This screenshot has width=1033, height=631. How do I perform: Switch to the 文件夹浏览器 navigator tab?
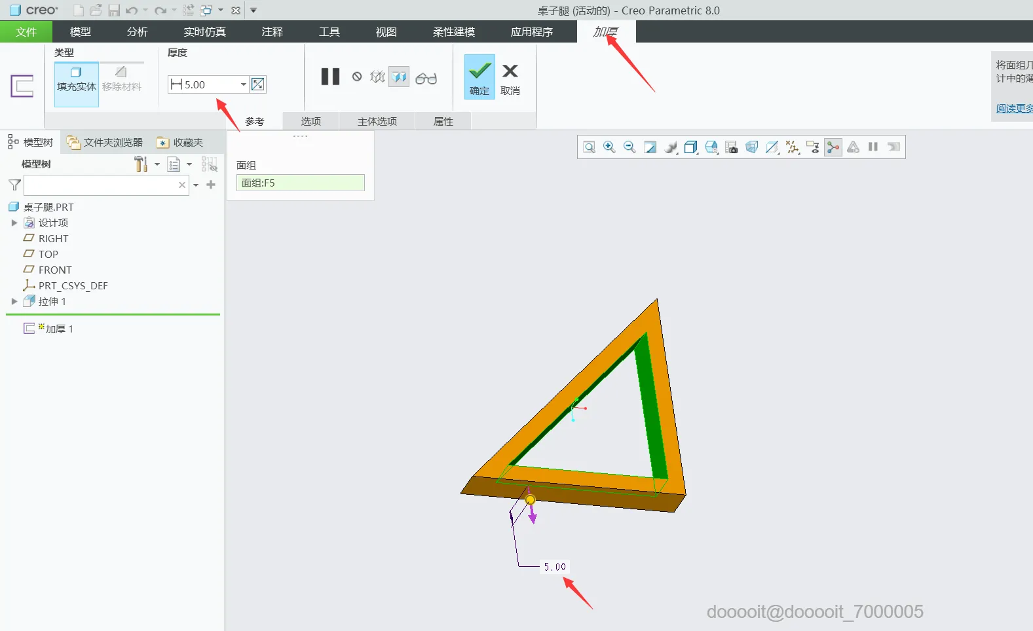click(x=105, y=142)
